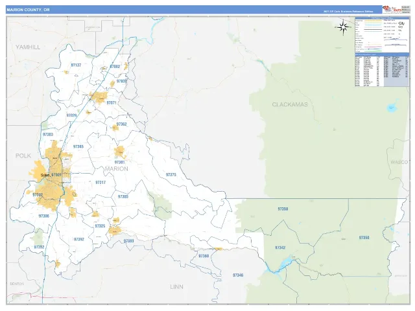The width and height of the screenshot is (415, 311).
Task: Click the CLACKAMAS county label
Action: tap(290, 104)
